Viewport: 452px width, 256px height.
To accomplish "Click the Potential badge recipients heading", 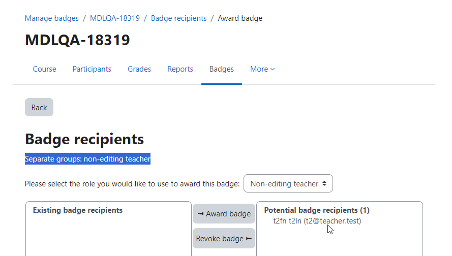I will pyautogui.click(x=317, y=210).
